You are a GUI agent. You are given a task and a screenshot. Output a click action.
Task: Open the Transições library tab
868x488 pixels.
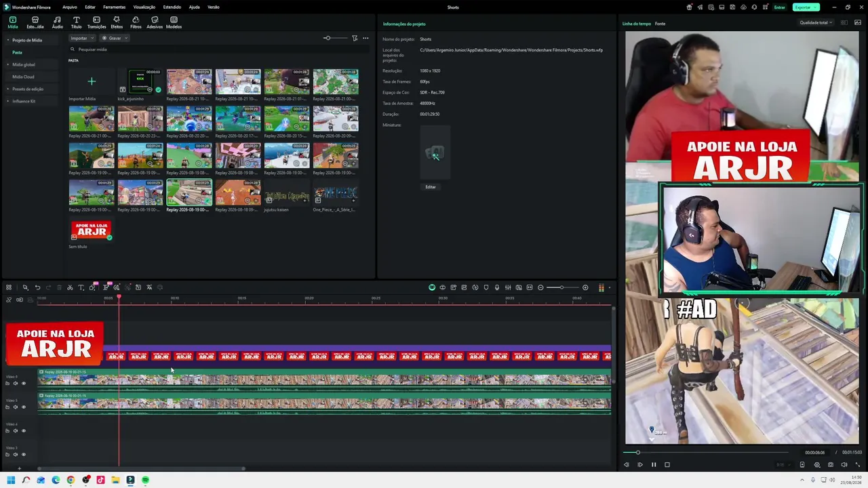point(96,22)
